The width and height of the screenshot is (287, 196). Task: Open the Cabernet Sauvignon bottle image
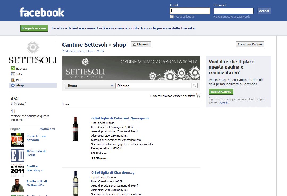pyautogui.click(x=75, y=129)
